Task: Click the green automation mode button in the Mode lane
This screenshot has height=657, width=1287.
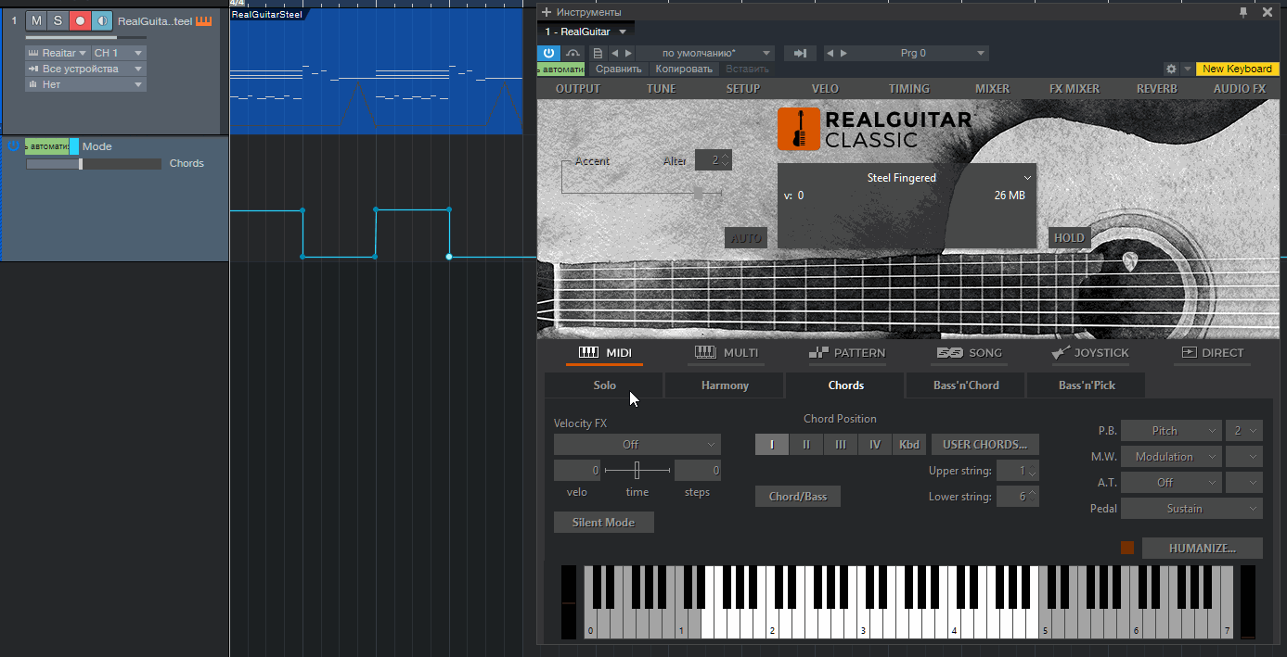Action: point(46,146)
